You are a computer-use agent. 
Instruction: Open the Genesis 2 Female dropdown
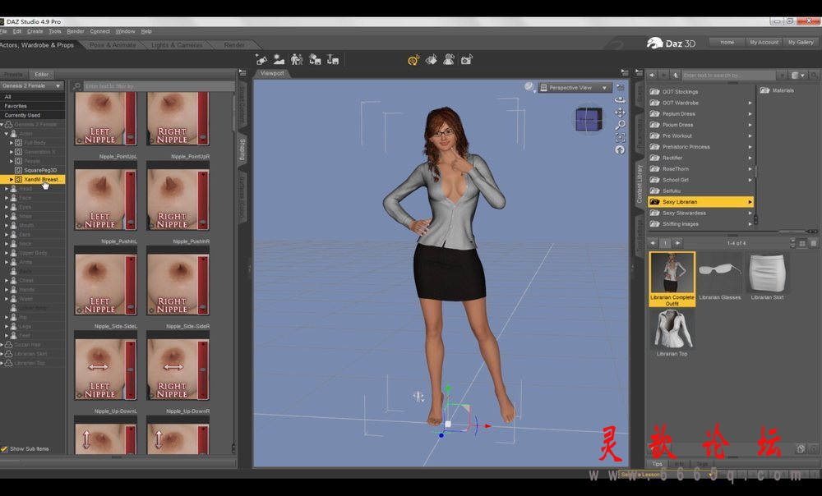(x=32, y=86)
